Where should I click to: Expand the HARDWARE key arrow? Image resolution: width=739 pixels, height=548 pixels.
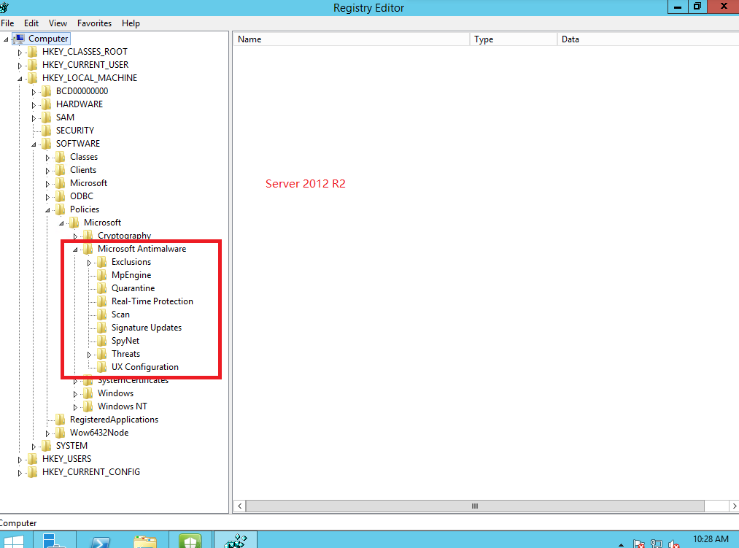pos(34,104)
